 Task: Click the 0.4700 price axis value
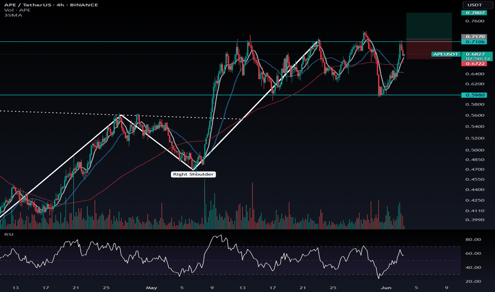(x=475, y=169)
